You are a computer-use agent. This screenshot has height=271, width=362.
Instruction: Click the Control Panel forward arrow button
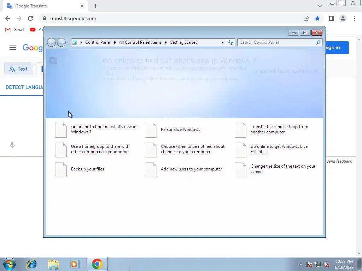pos(61,42)
